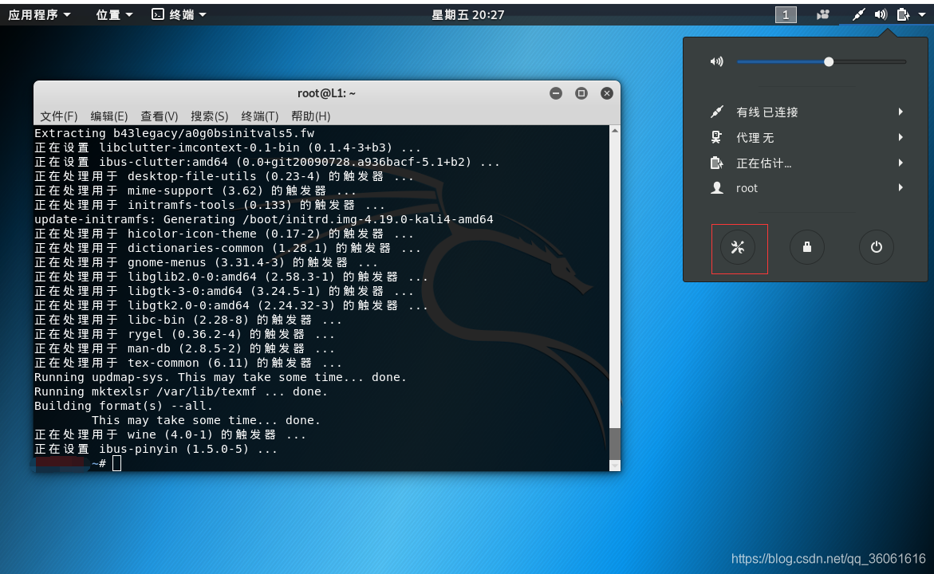The image size is (934, 574).
Task: Click the line 'Extracting b43legacy/a0g0bsinitvals5.fw'
Action: pos(174,133)
